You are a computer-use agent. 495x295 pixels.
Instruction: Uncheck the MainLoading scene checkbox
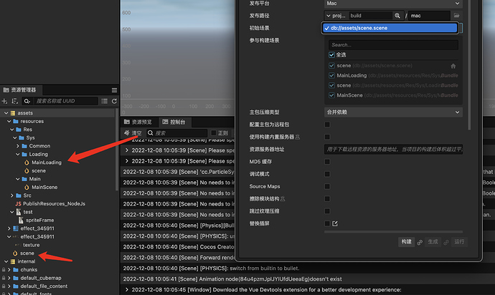click(x=331, y=75)
